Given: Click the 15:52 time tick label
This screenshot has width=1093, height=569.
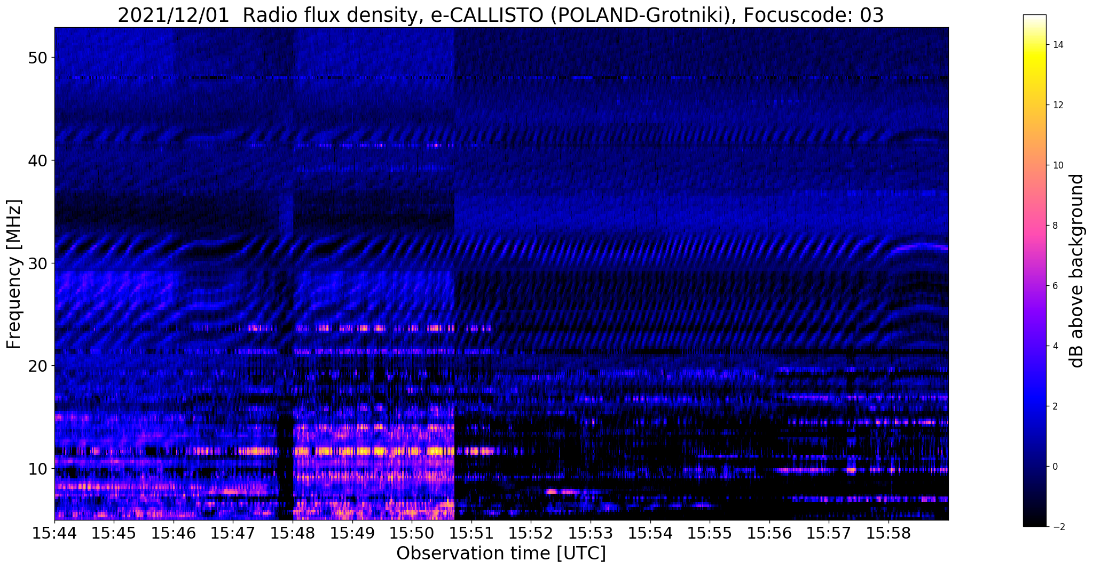Looking at the screenshot, I should 531,533.
